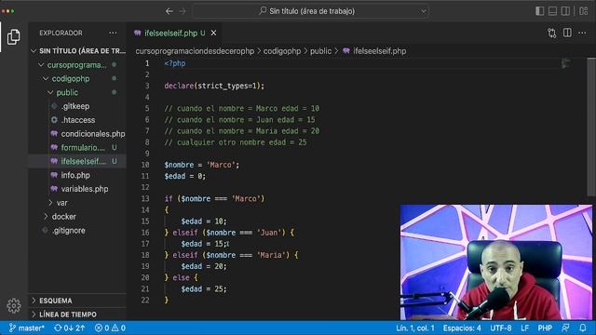Viewport: 596px width, 335px height.
Task: Open the Manage gear menu
Action: click(x=14, y=305)
